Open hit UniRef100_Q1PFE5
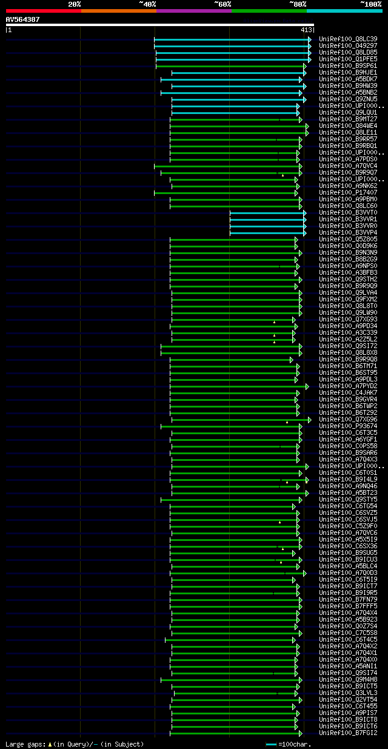This screenshot has height=749, width=388. point(349,59)
